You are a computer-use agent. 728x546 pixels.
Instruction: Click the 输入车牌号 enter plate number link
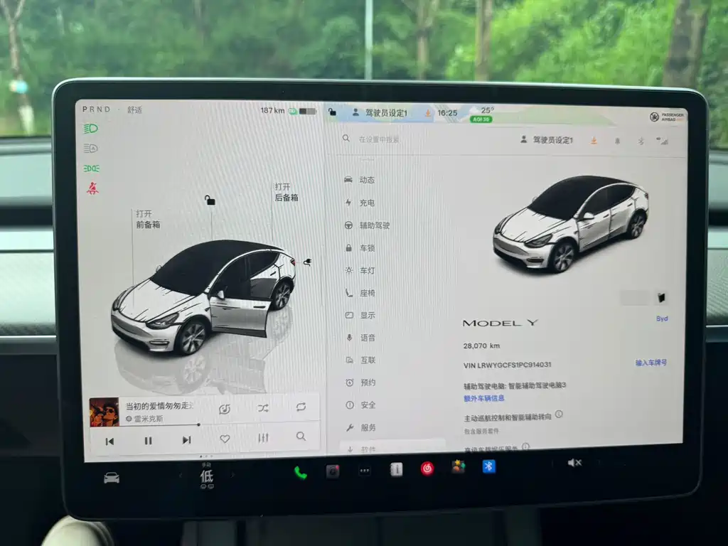[651, 363]
